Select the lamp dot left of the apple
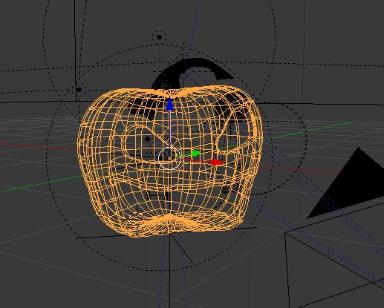Image resolution: width=384 pixels, height=308 pixels. 79,90
